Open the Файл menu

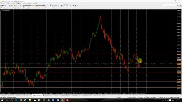[x=4, y=3]
